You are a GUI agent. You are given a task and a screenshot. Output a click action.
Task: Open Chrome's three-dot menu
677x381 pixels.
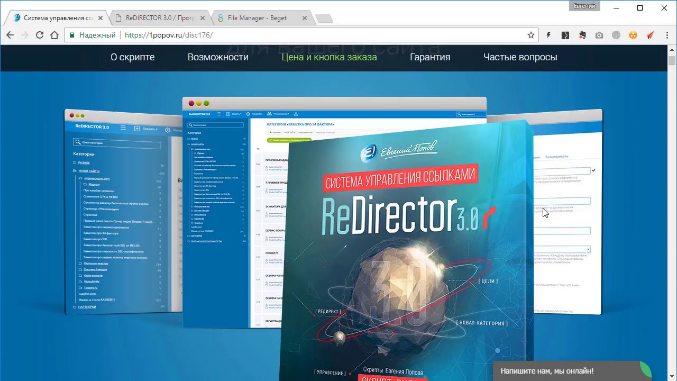click(666, 35)
